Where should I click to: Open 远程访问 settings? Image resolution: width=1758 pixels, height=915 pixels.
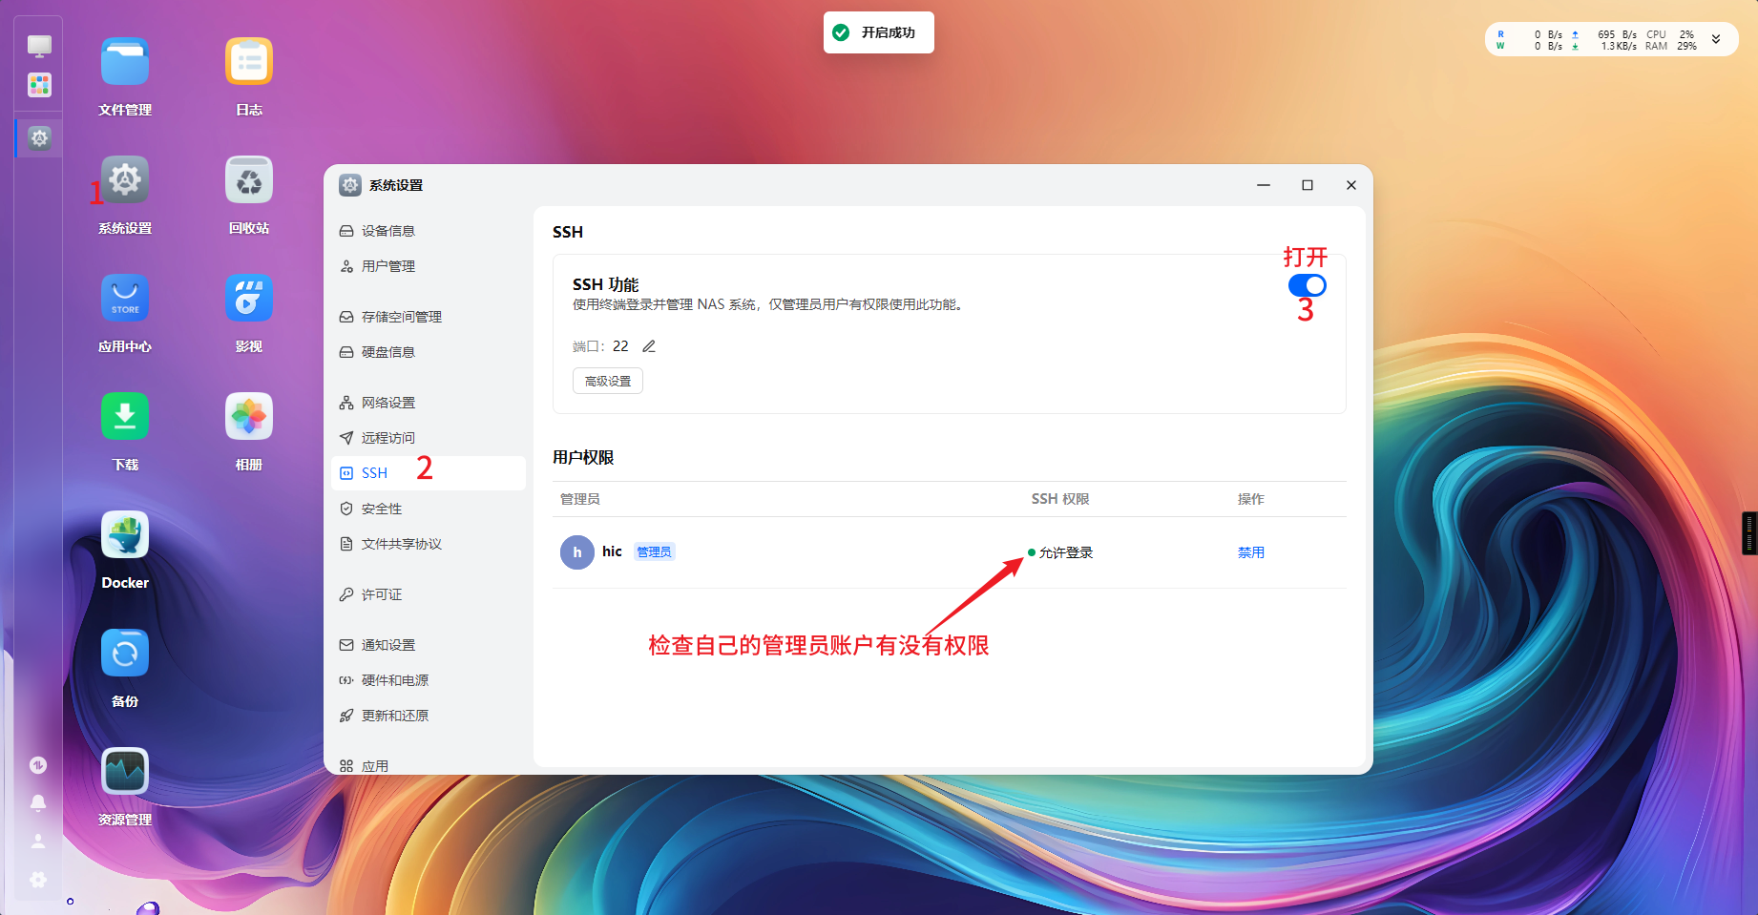(429, 438)
